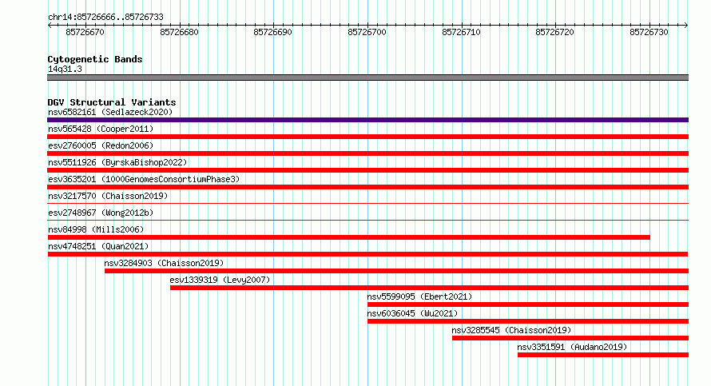Click the DGV Structural Variants track title
The image size is (711, 386).
112,102
